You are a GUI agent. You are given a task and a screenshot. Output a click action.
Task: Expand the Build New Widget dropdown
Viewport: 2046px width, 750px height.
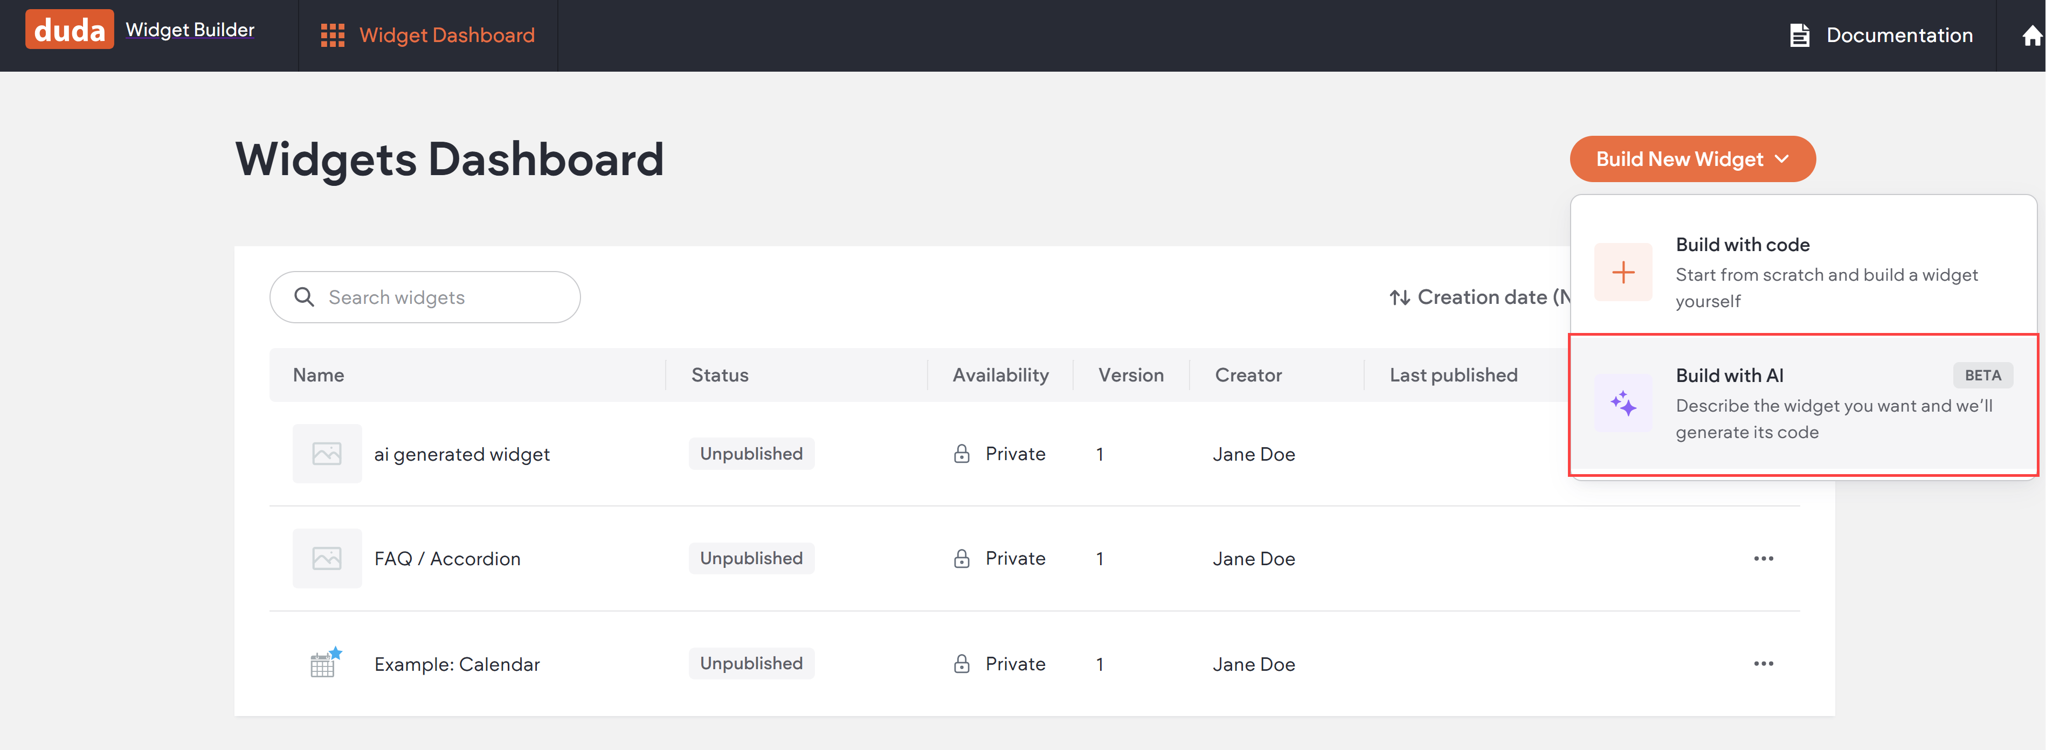(x=1692, y=159)
